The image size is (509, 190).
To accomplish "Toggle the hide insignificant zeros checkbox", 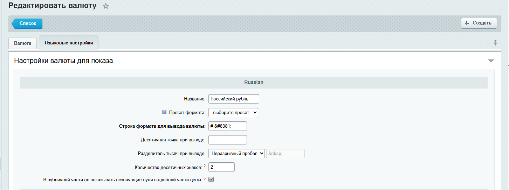I will [211, 180].
